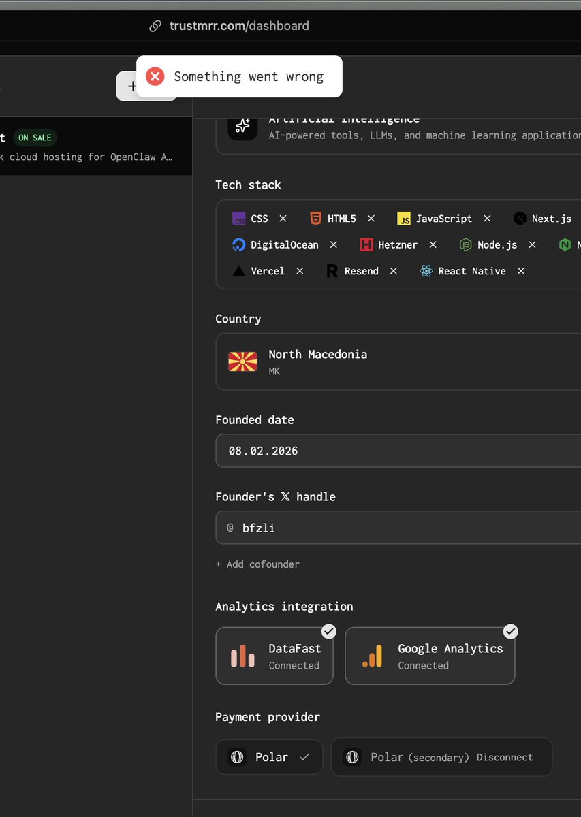Click the Next.js logo icon

coord(520,219)
